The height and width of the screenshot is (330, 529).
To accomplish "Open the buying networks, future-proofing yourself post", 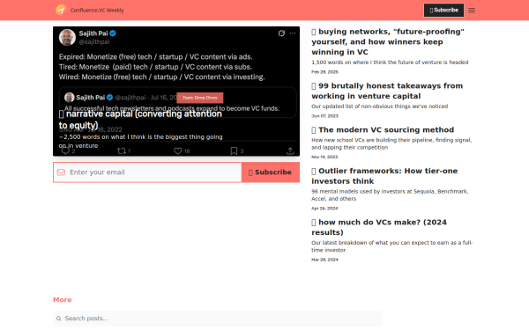I will (x=388, y=41).
